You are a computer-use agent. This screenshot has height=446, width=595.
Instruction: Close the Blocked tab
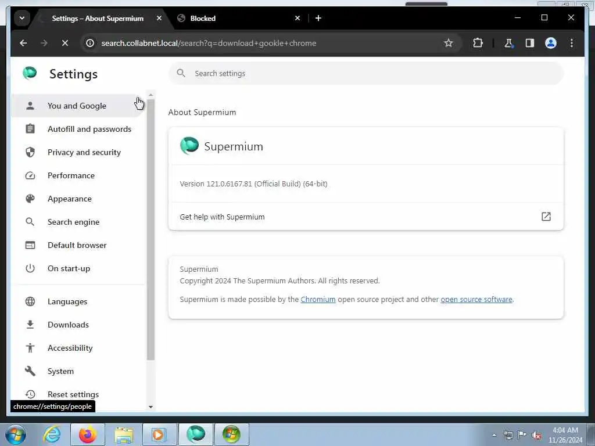click(297, 18)
